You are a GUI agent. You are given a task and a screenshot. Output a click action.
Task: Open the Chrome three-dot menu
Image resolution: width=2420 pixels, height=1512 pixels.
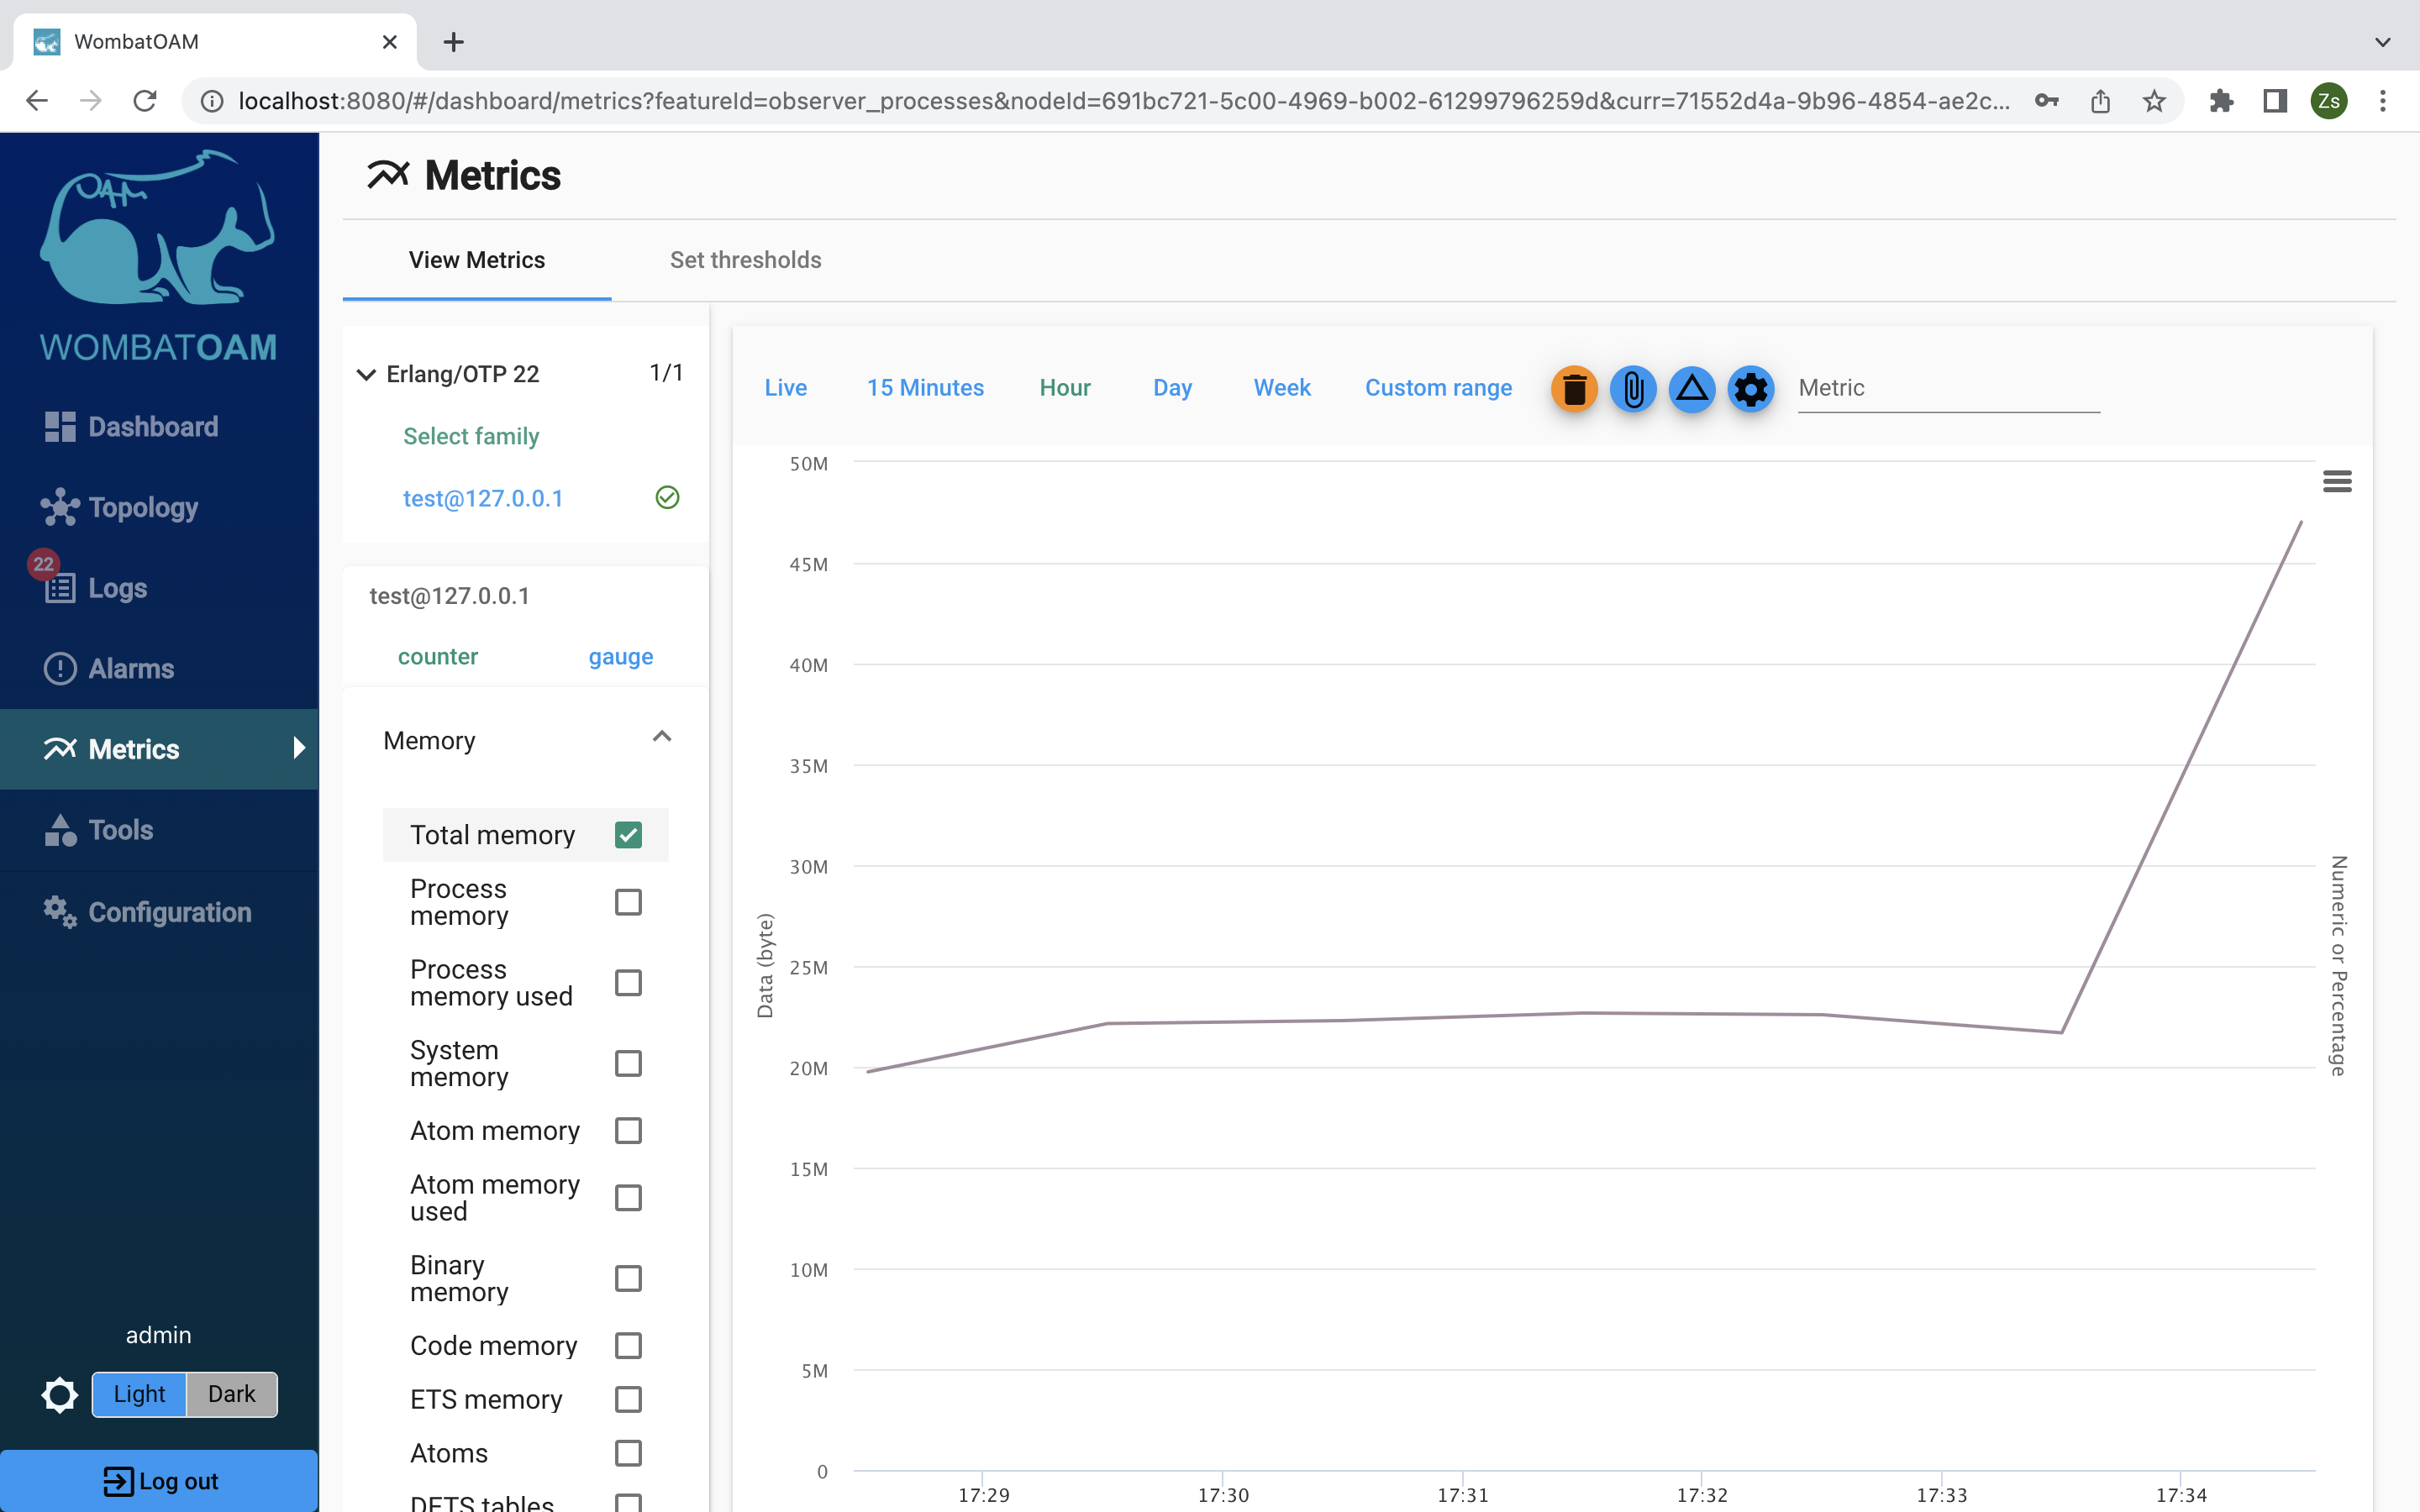[2383, 101]
